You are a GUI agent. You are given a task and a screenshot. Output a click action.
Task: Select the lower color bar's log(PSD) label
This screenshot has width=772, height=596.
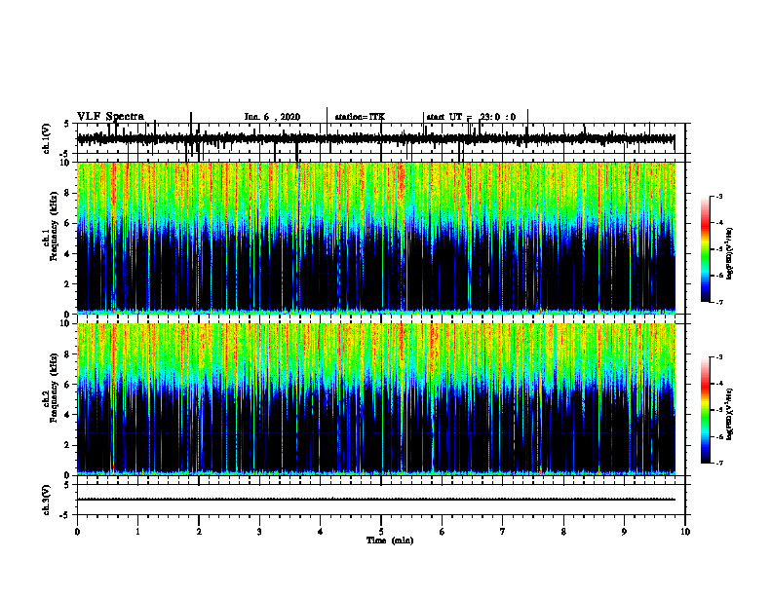tap(730, 415)
